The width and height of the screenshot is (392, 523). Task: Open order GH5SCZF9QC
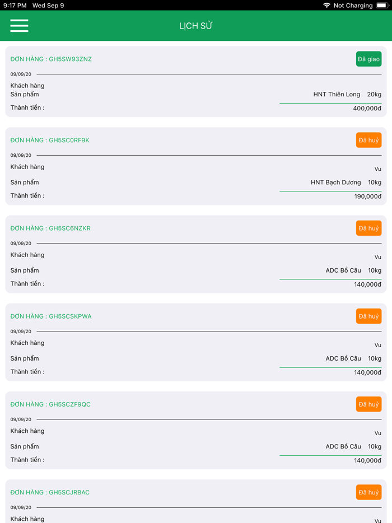tap(50, 404)
